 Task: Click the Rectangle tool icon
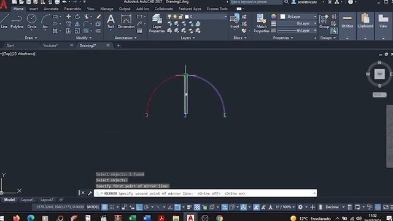(x=55, y=17)
